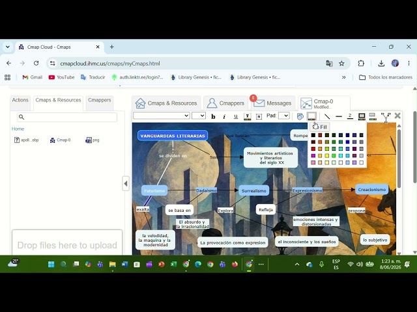Open the tab search dropdown arrow
This screenshot has width=417, height=312.
tap(8, 47)
